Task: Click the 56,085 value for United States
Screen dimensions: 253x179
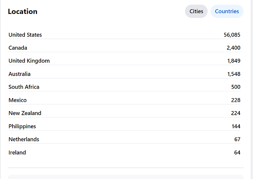Action: point(232,35)
